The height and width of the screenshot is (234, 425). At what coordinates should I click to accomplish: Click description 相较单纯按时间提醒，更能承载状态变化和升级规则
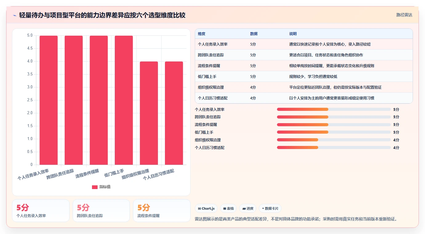point(332,66)
